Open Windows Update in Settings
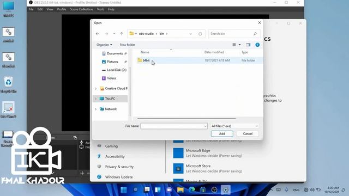The height and width of the screenshot is (196, 349). [119, 177]
